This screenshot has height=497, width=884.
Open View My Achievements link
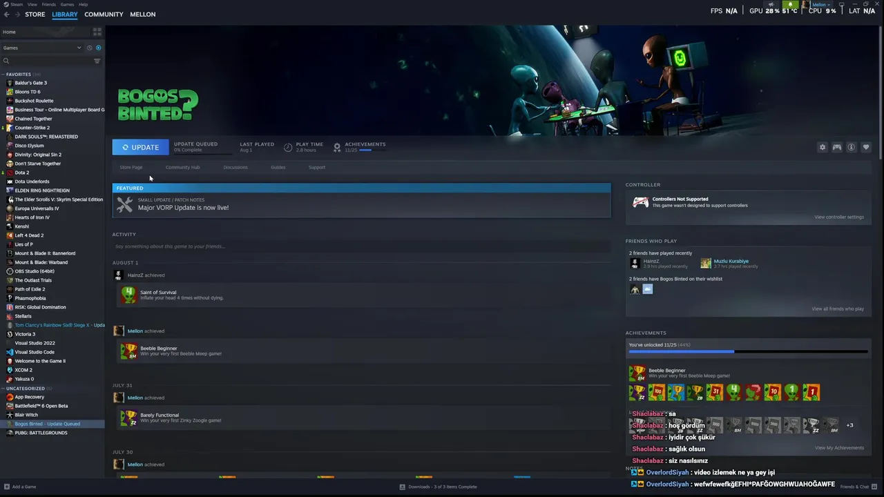pos(839,447)
